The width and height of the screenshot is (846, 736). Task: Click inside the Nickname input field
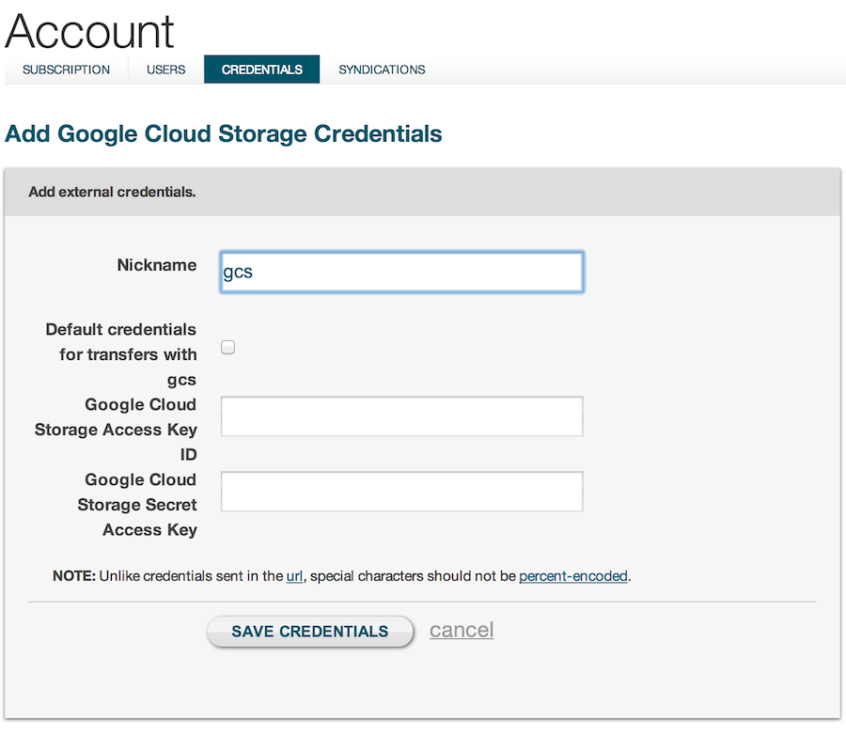click(x=401, y=272)
